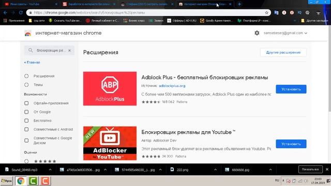Open the Бизнес класс bookmark
This screenshot has height=186, width=331.
click(134, 21)
